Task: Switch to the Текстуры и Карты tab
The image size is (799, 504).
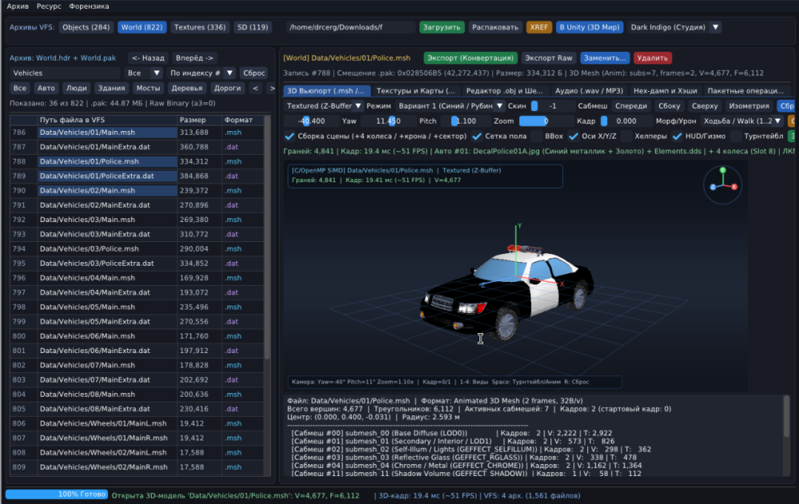Action: pyautogui.click(x=415, y=91)
